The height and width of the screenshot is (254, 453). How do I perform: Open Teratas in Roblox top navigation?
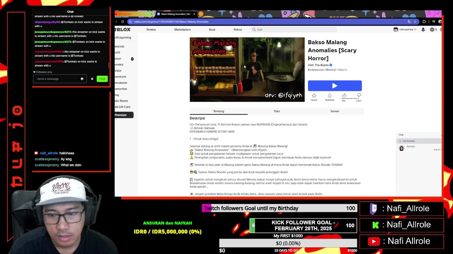click(x=151, y=30)
